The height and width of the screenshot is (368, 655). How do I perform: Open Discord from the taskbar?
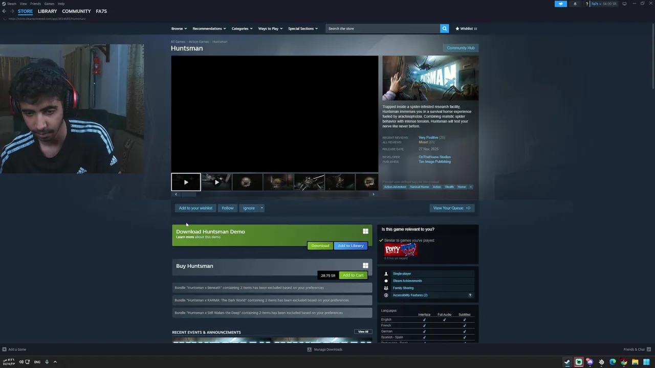click(x=589, y=362)
